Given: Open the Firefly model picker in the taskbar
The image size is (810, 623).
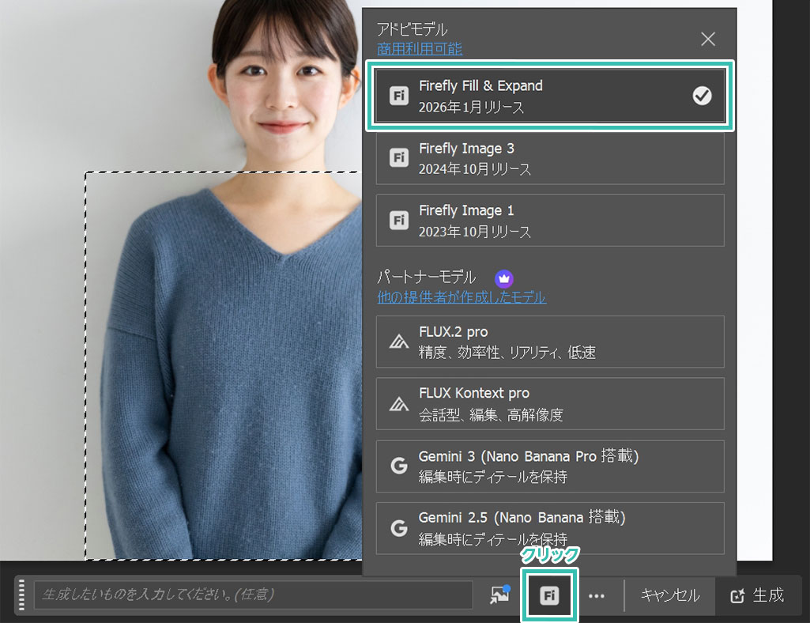Looking at the screenshot, I should click(x=549, y=596).
